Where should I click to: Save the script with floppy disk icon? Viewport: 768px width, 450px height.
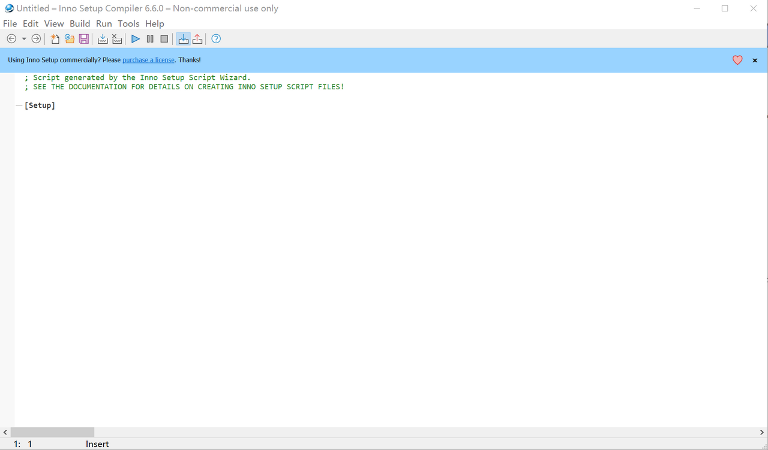click(84, 39)
